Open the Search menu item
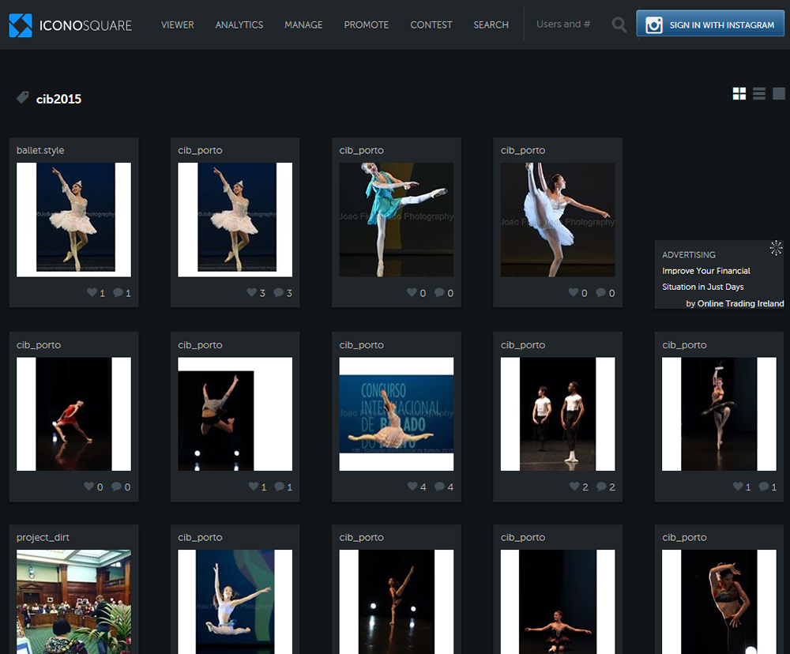This screenshot has width=790, height=654. coord(491,24)
